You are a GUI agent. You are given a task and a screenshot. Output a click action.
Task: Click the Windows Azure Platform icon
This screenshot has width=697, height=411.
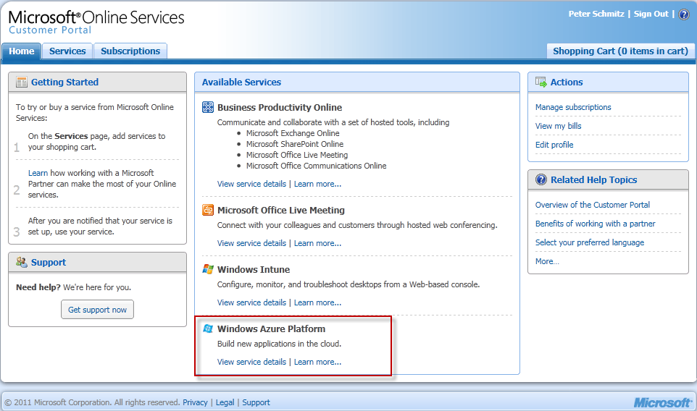pyautogui.click(x=208, y=329)
